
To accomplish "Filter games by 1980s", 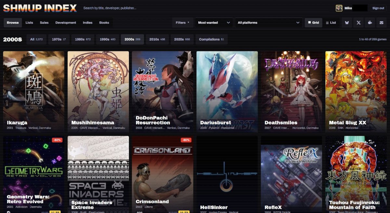I will (x=83, y=39).
